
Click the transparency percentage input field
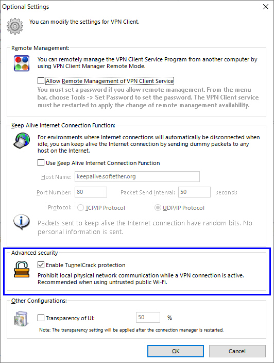click(148, 317)
